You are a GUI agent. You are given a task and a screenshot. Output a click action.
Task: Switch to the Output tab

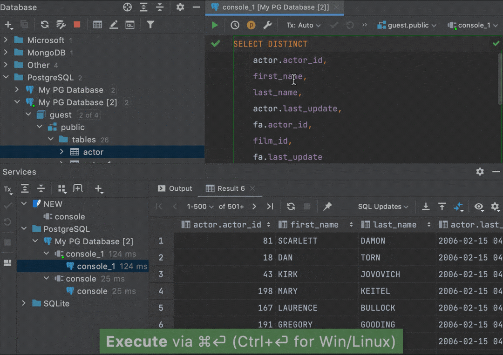click(175, 188)
